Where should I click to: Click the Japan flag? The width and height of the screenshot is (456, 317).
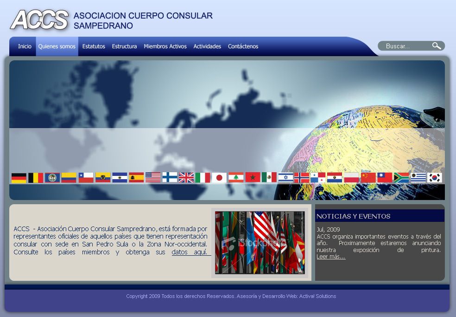click(x=219, y=178)
